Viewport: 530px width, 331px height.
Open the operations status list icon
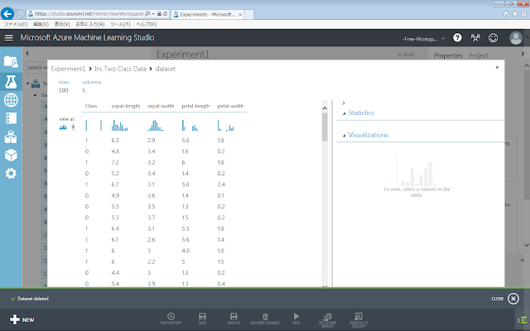(523, 320)
